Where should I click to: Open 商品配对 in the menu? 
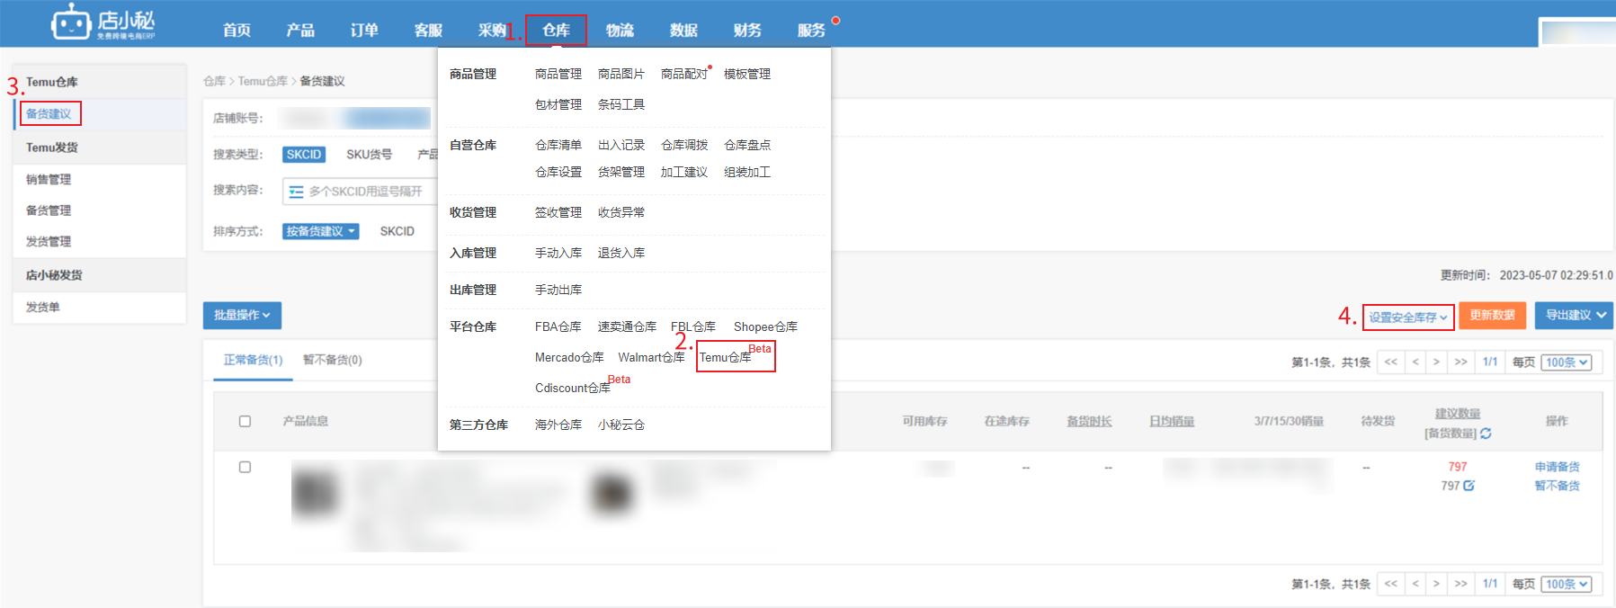(x=683, y=74)
